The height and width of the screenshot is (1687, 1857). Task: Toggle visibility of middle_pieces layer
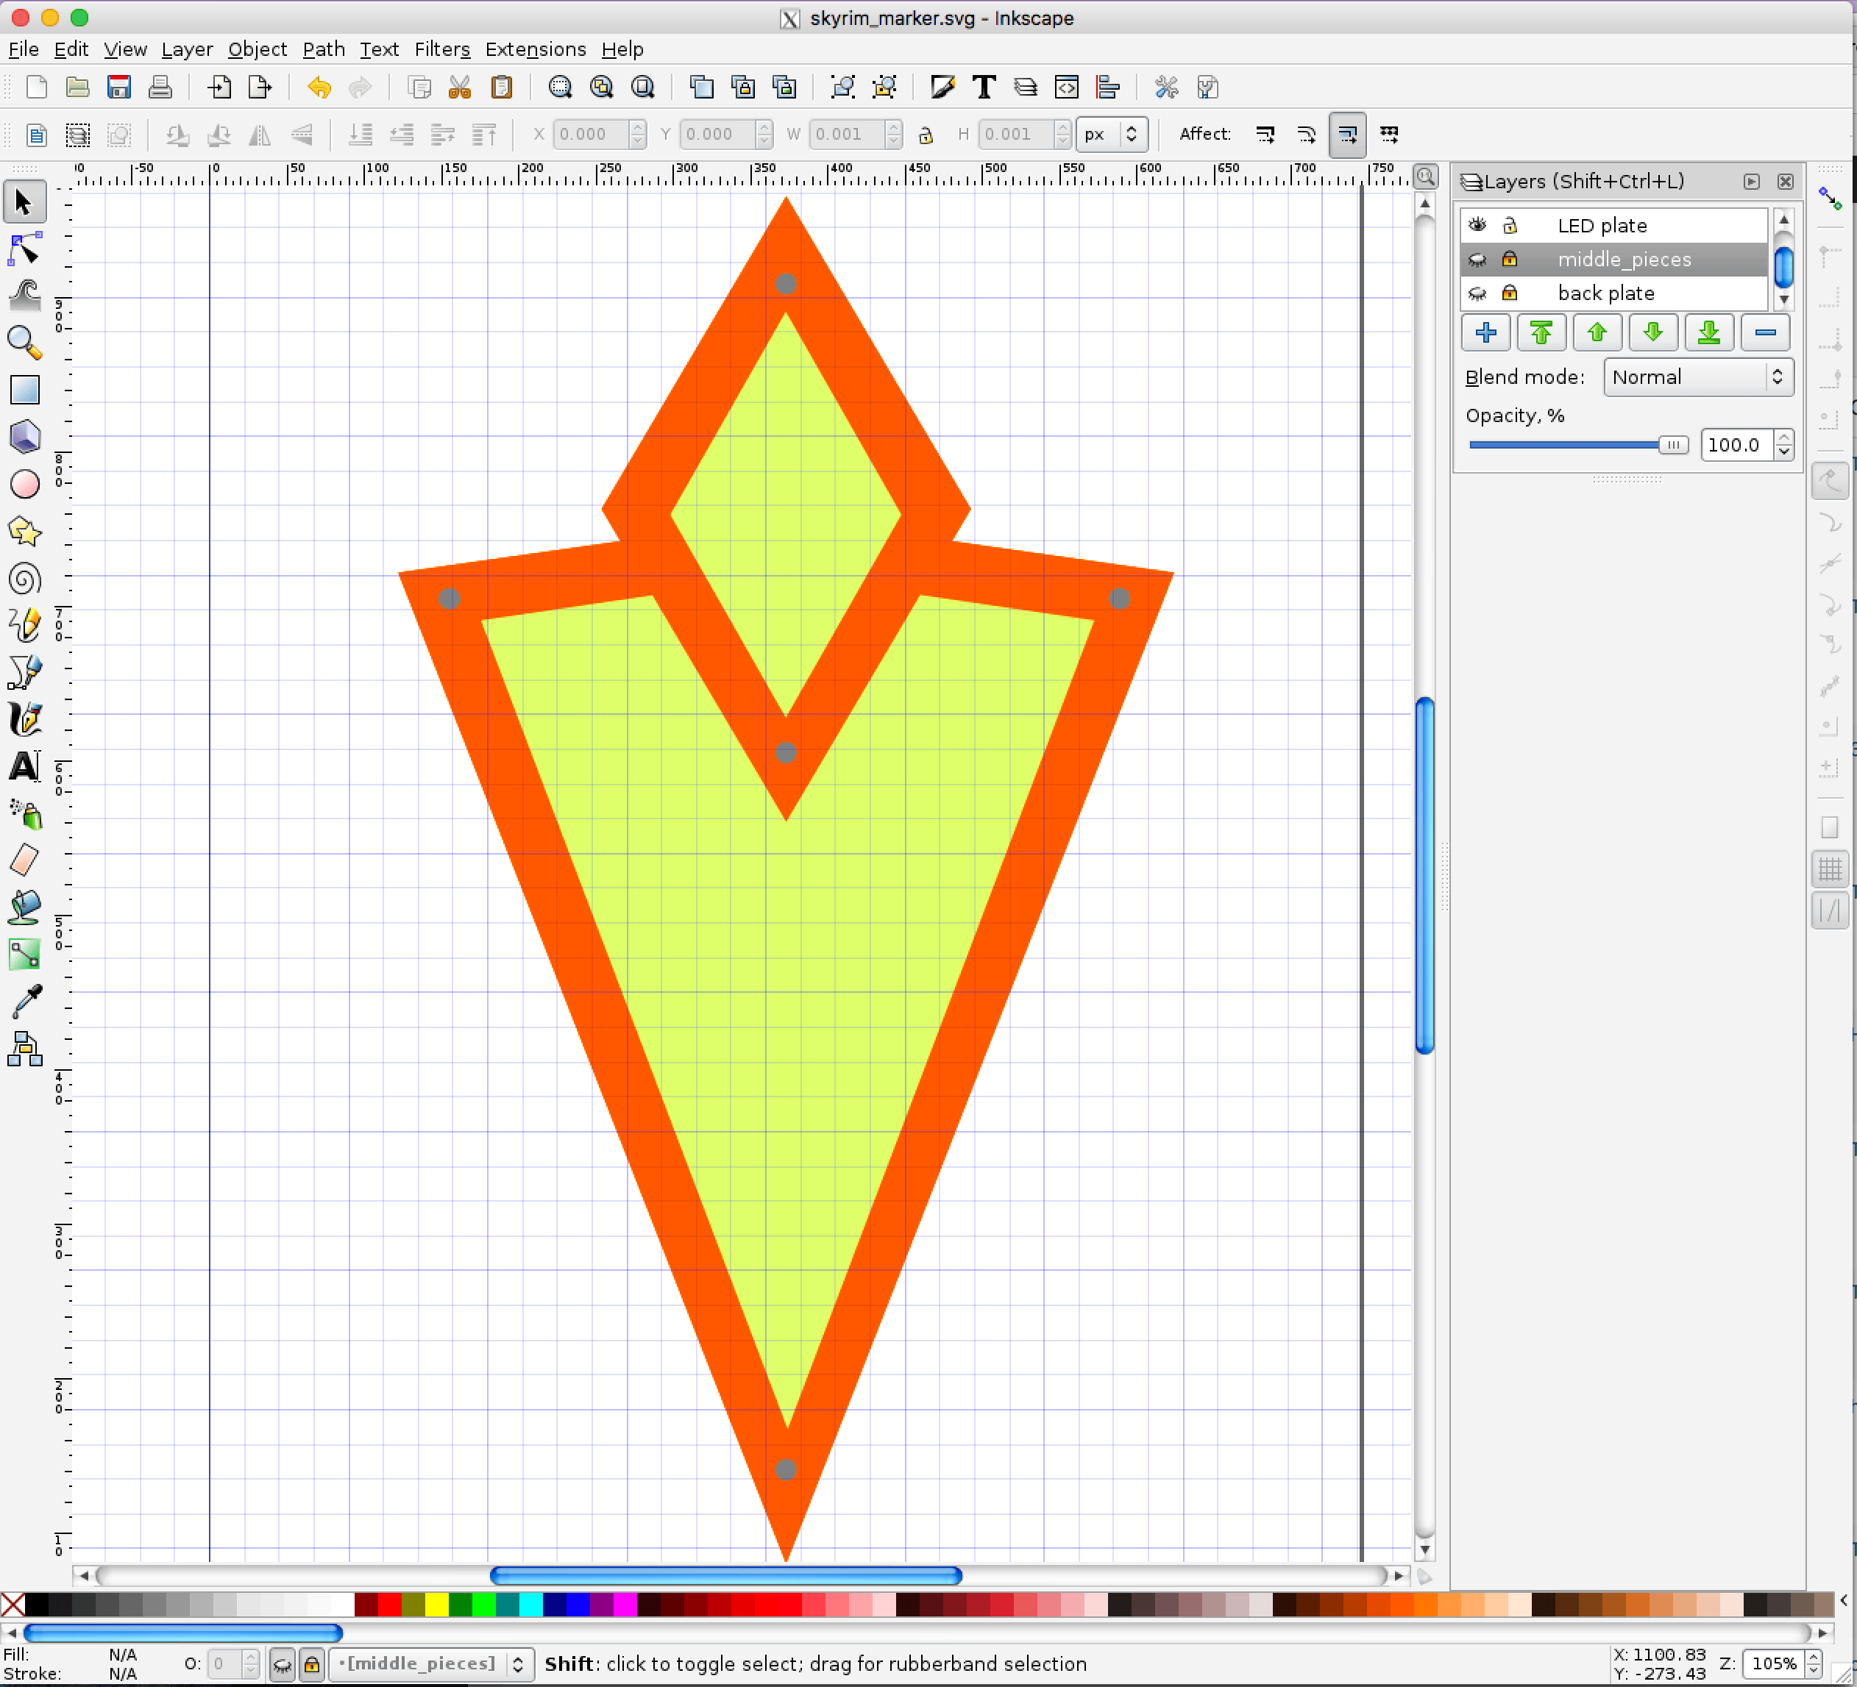pyautogui.click(x=1477, y=260)
